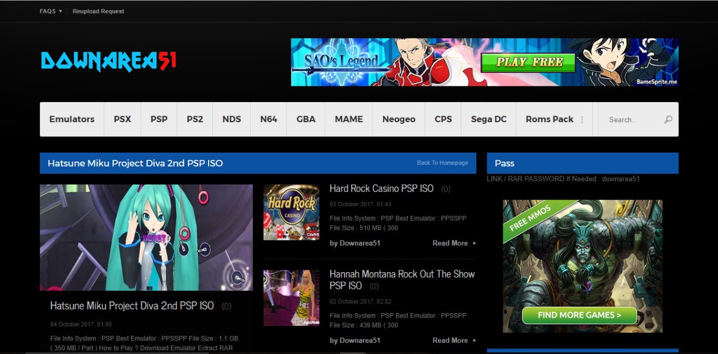Open the Emulators menu

click(72, 119)
